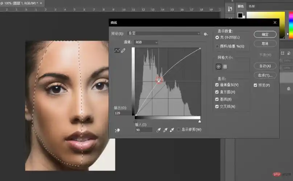Click the 输入 input value field
The width and height of the screenshot is (293, 181).
(144, 130)
